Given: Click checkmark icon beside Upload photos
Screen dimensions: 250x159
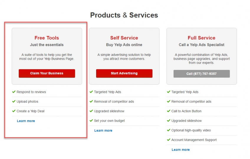Looking at the screenshot, I should (14, 101).
